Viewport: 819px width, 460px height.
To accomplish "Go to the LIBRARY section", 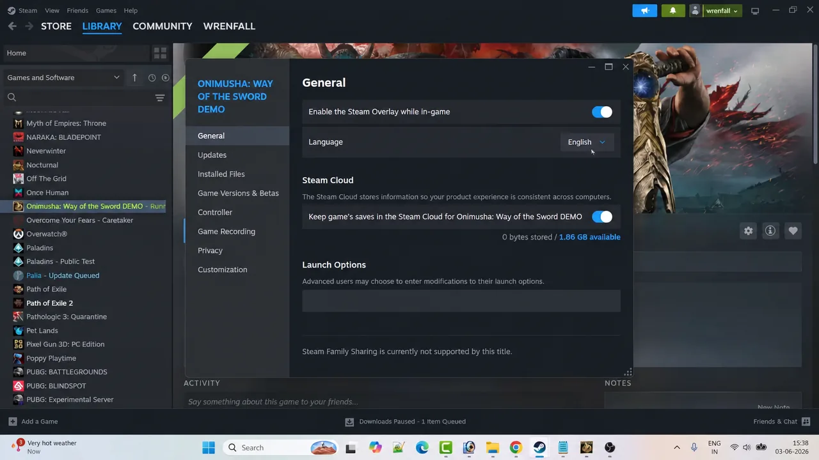I will click(x=102, y=26).
